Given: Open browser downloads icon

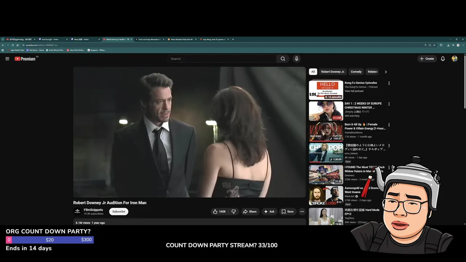Looking at the screenshot, I should pyautogui.click(x=447, y=45).
